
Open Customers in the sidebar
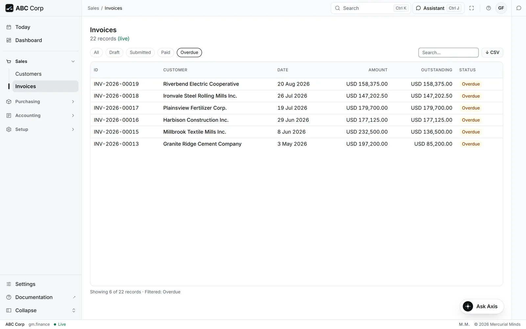[45, 74]
